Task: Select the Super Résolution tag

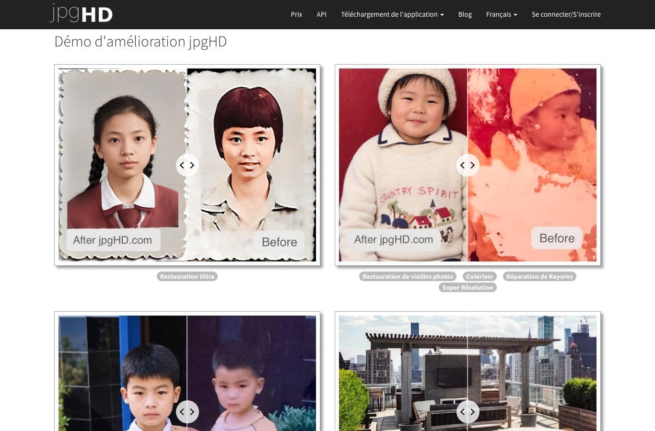Action: (468, 287)
